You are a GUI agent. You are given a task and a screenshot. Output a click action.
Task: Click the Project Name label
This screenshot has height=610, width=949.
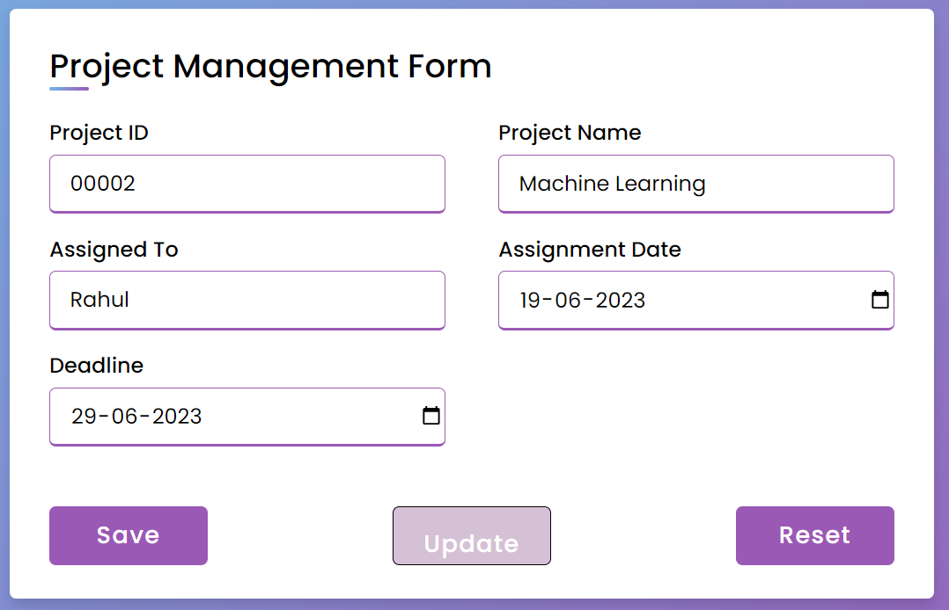[570, 133]
